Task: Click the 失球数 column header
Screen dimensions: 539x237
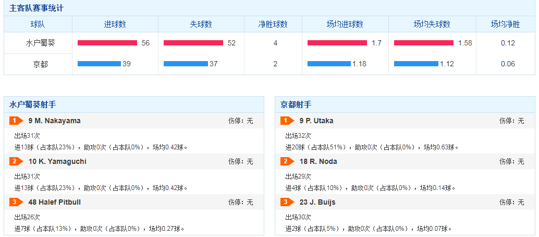Action: click(201, 25)
